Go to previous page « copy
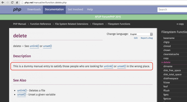The height and width of the screenshot is (102, 187). coord(180,24)
